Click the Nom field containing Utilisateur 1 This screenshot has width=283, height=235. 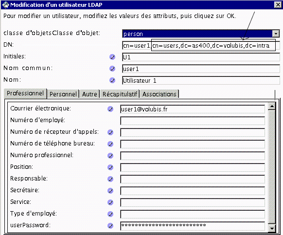pyautogui.click(x=201, y=80)
